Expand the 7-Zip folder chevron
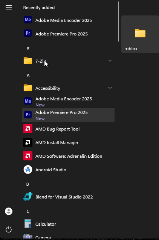The image size is (159, 240). pyautogui.click(x=110, y=61)
